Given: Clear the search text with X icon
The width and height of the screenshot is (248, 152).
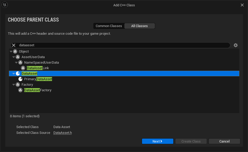Looking at the screenshot, I should [x=14, y=45].
